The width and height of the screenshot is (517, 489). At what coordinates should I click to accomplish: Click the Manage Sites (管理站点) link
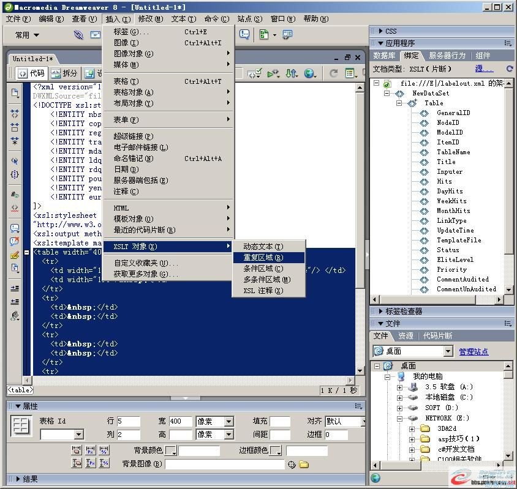pyautogui.click(x=474, y=351)
